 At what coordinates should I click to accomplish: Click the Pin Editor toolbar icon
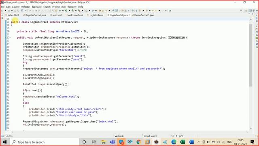click(170, 11)
